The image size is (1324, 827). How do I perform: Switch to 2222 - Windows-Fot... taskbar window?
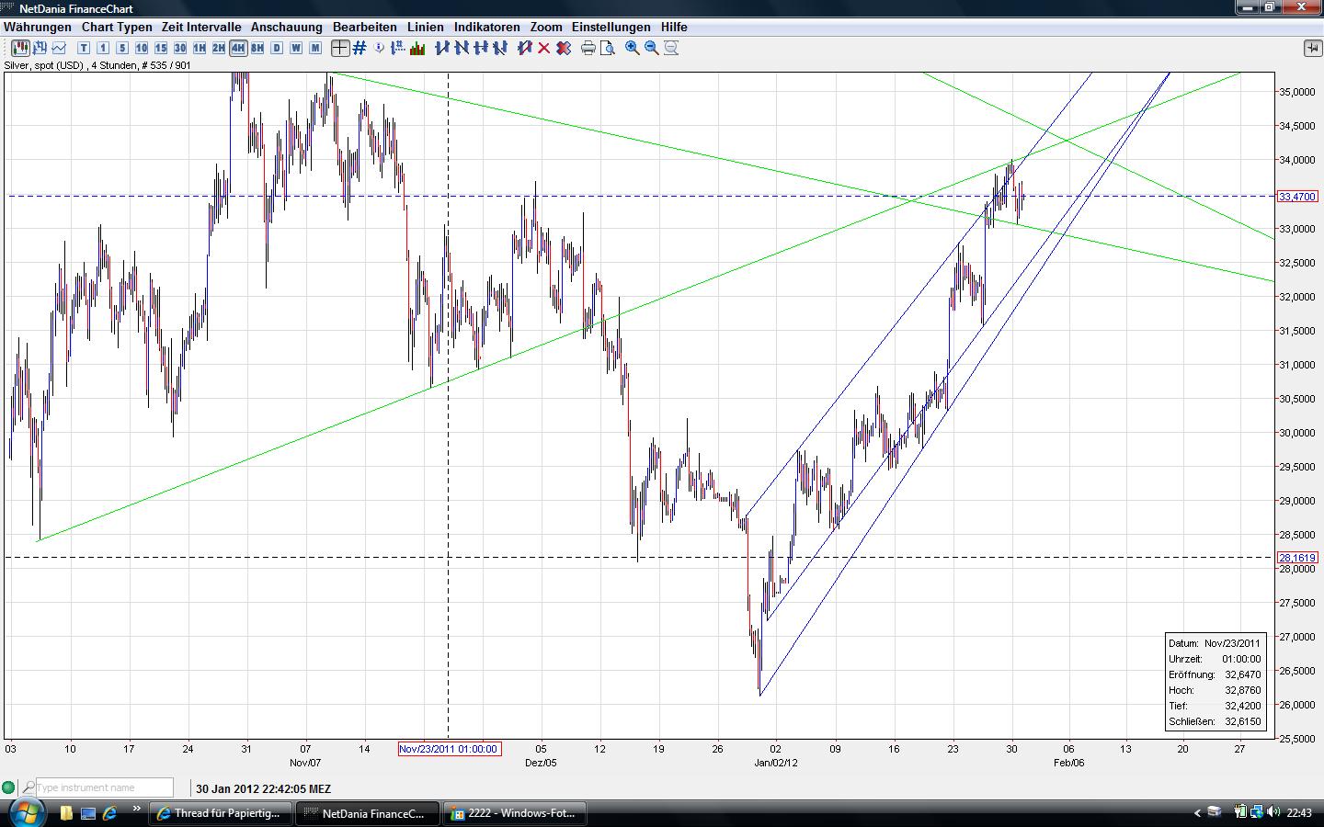click(x=515, y=813)
